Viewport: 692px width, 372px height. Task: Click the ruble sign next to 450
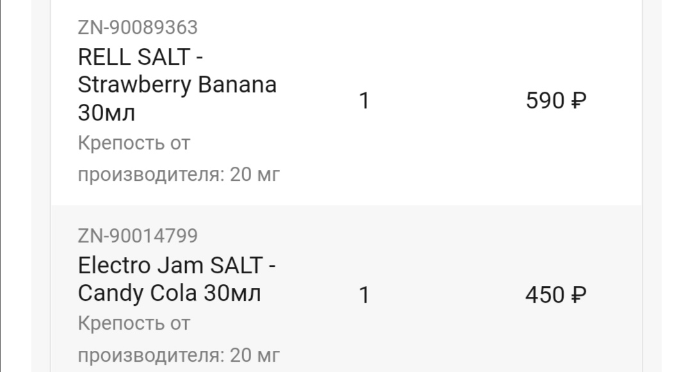[579, 294]
